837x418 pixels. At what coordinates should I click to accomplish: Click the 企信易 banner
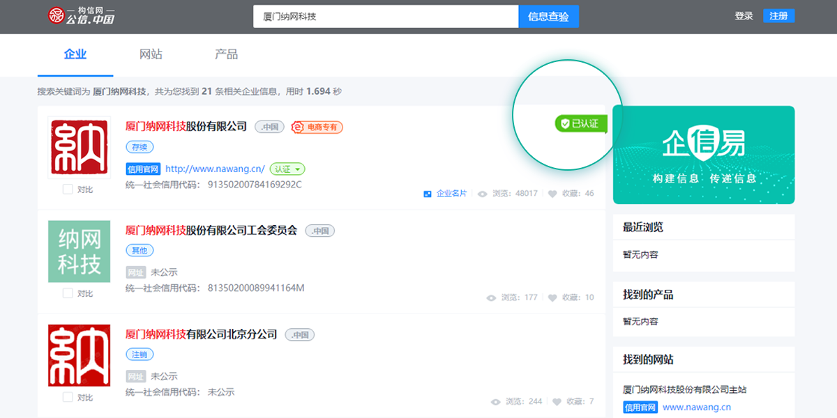point(704,155)
